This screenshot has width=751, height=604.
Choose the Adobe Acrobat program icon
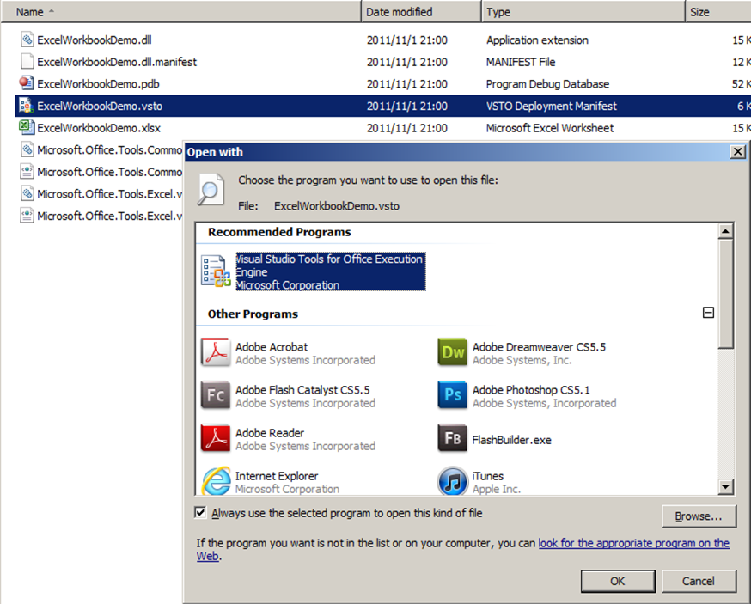216,352
